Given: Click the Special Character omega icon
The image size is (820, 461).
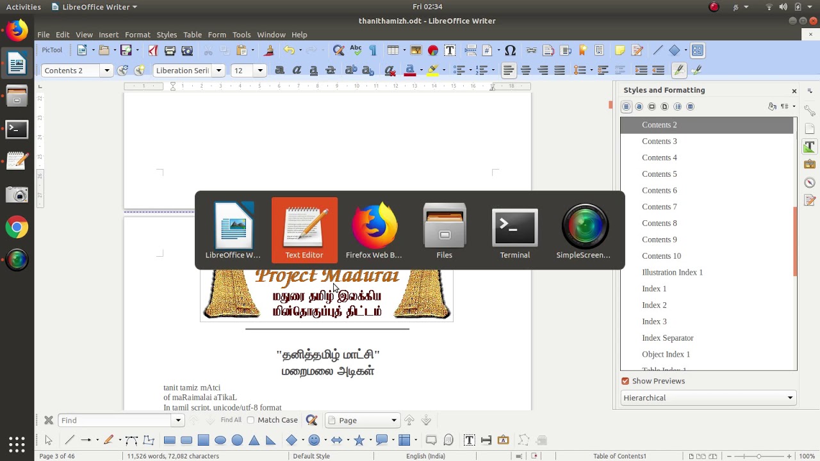Looking at the screenshot, I should point(510,51).
